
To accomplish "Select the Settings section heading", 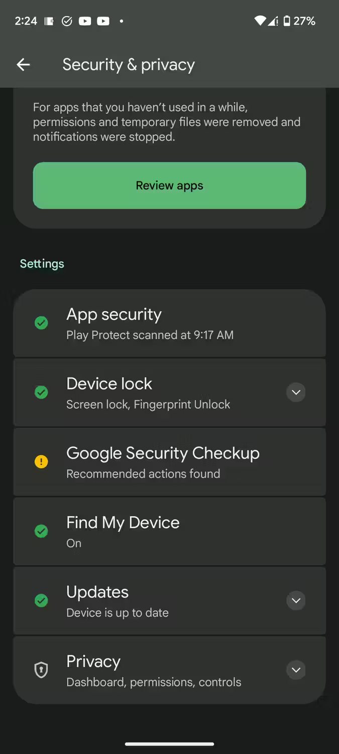I will point(42,263).
